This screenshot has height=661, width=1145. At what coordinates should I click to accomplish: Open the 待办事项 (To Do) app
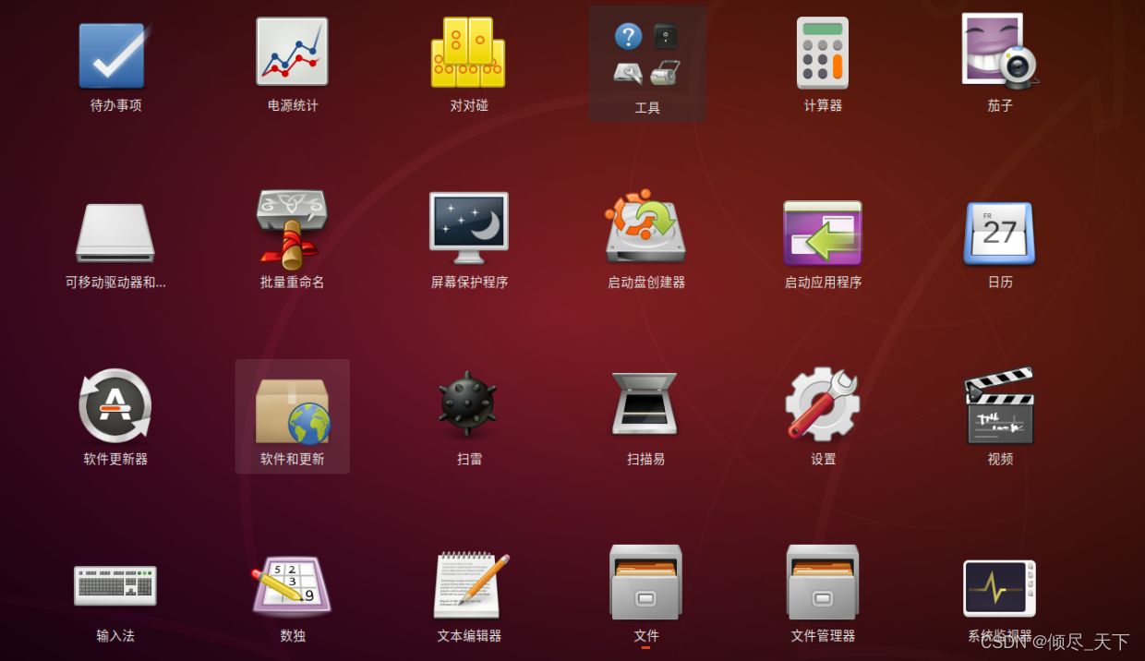(x=113, y=53)
